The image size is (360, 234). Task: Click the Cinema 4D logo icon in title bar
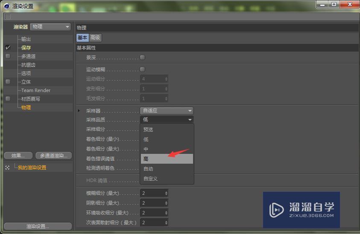tap(7, 6)
